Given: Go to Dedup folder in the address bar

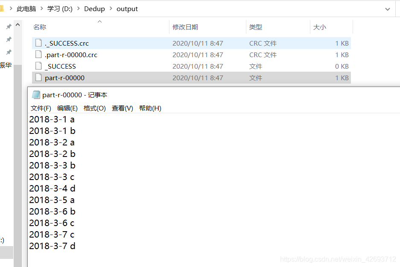Looking at the screenshot, I should click(94, 9).
